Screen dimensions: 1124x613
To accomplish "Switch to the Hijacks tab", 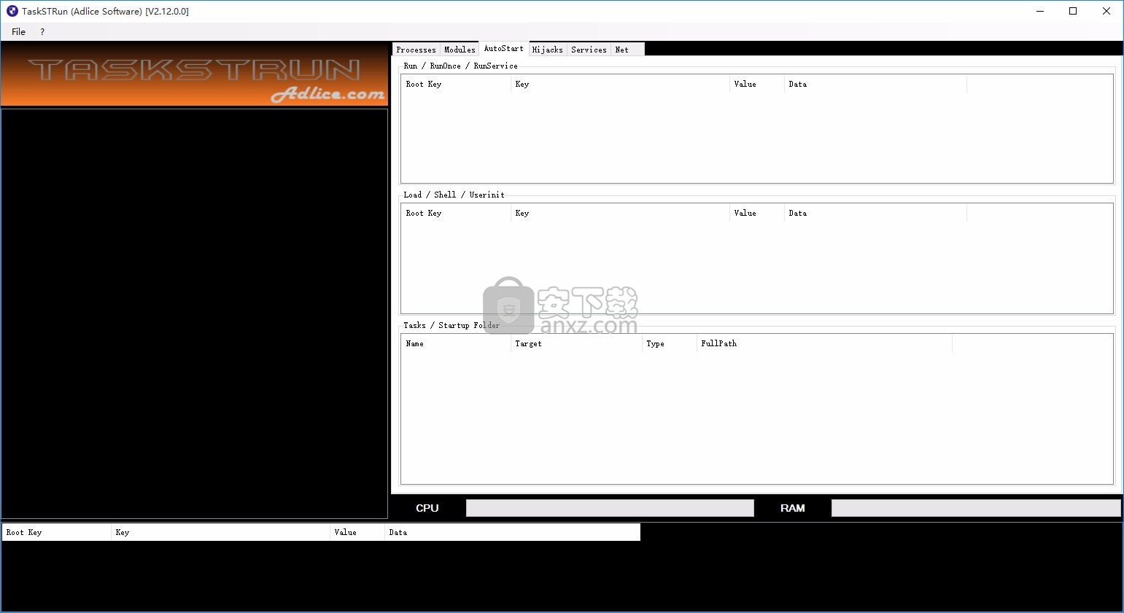I will tap(548, 50).
